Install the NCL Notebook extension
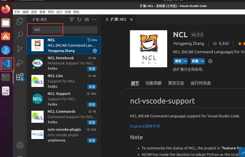This screenshot has width=245, height=157. point(92,69)
